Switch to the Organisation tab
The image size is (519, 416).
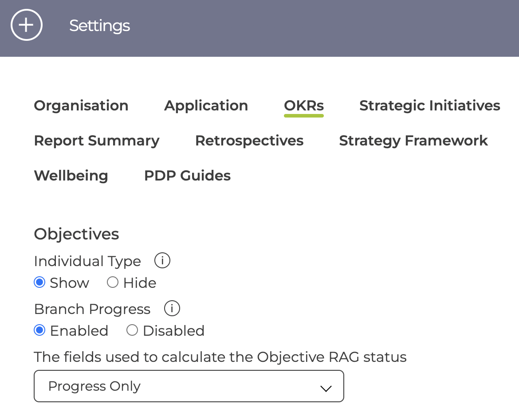click(81, 106)
